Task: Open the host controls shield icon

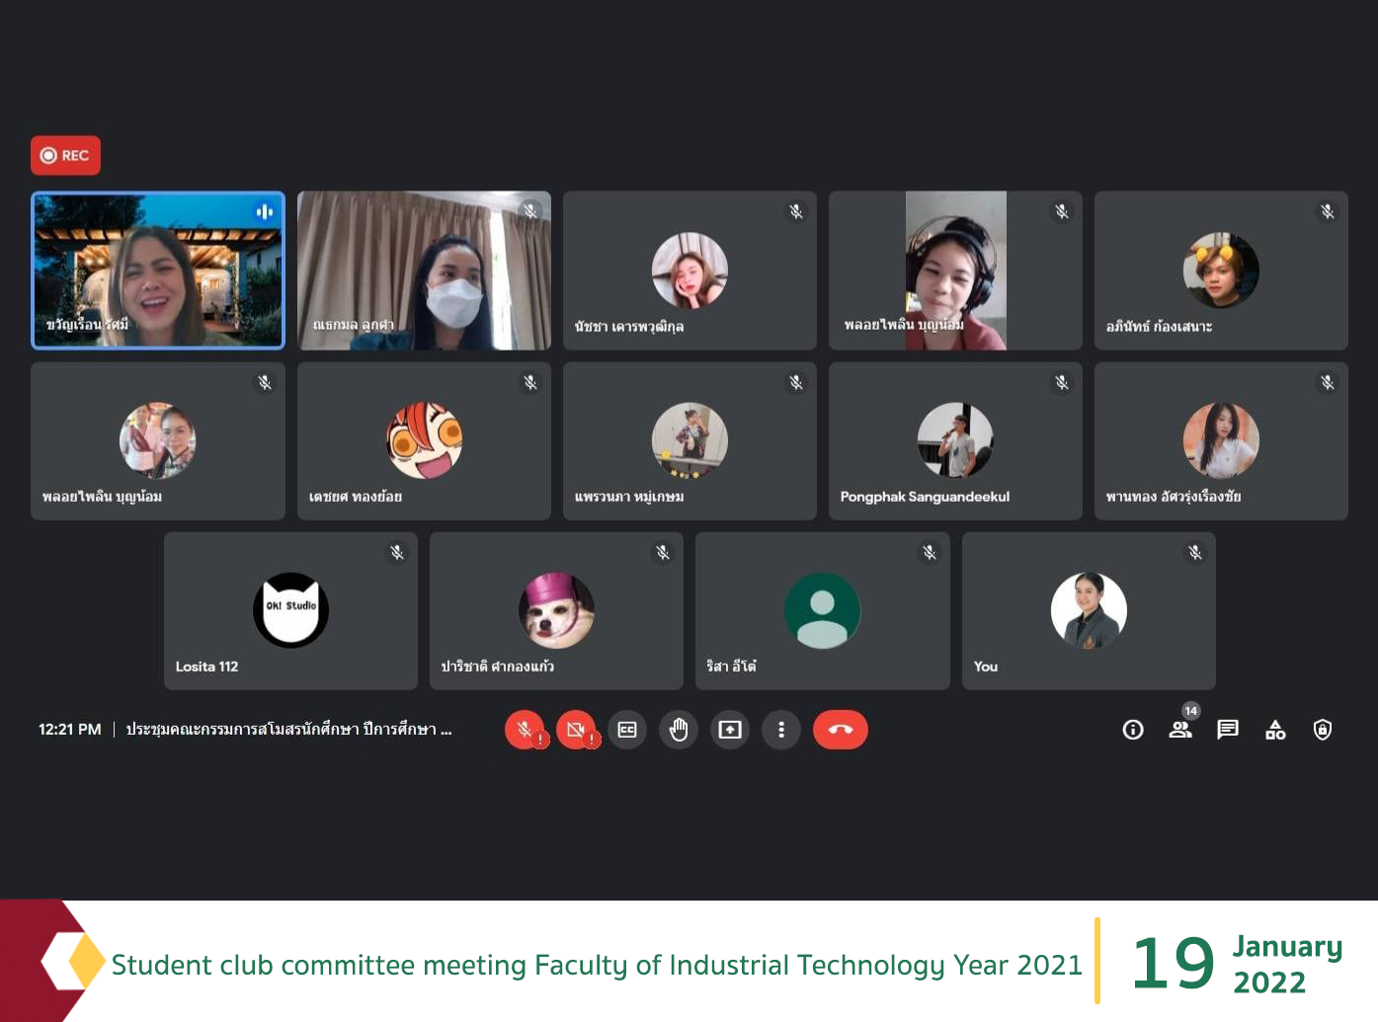Action: [x=1323, y=730]
